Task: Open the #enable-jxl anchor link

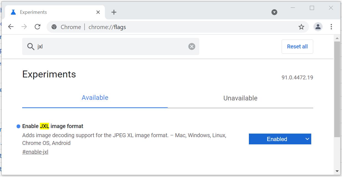Action: 35,152
